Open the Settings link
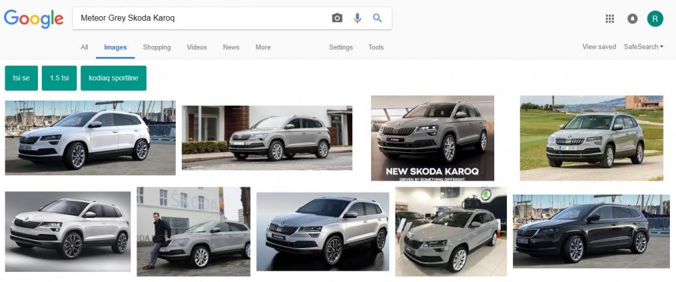Viewport: 676px width, 282px height. coord(341,47)
